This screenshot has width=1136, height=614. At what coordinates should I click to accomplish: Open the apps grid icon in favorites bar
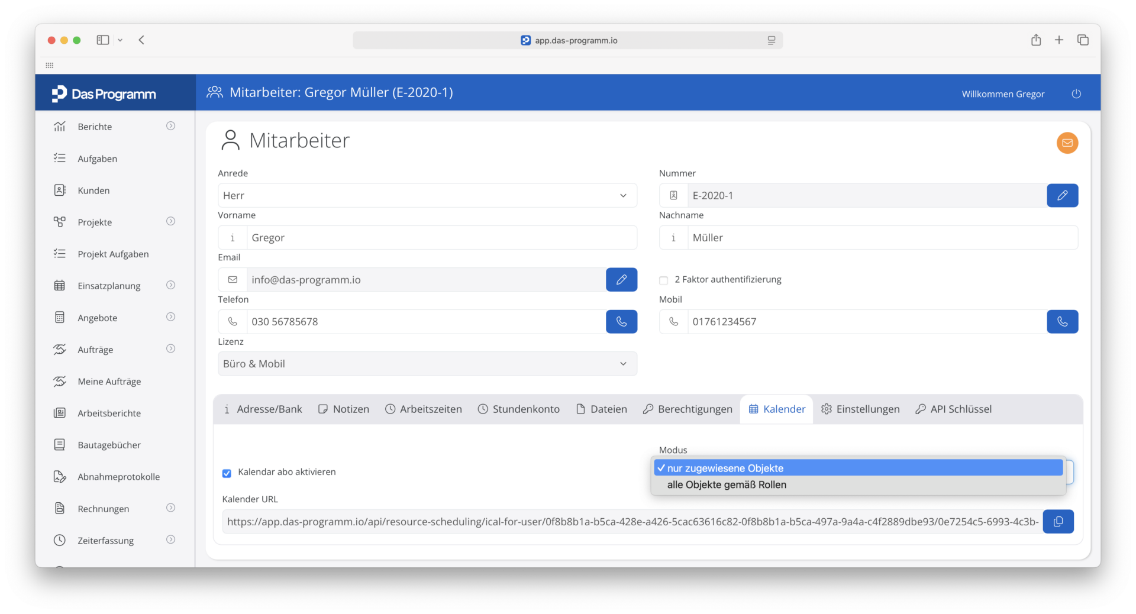coord(50,65)
